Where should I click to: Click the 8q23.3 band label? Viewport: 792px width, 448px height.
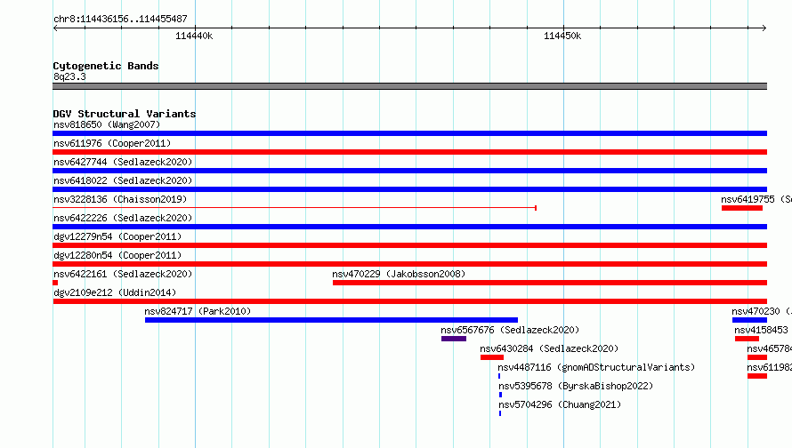coord(69,76)
